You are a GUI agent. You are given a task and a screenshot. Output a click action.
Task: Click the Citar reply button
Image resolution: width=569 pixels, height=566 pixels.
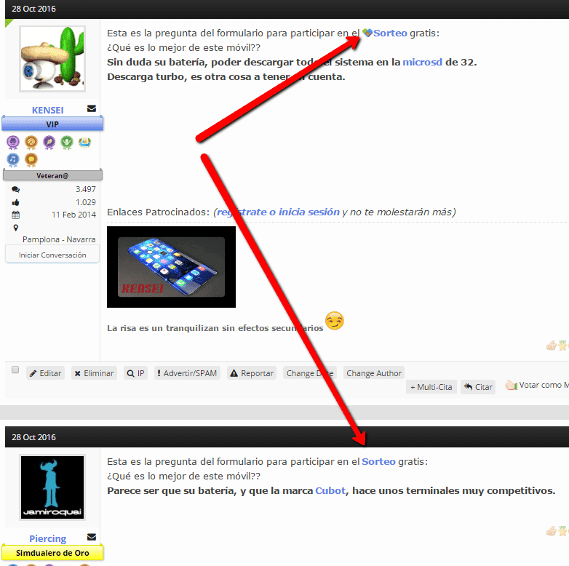point(478,387)
